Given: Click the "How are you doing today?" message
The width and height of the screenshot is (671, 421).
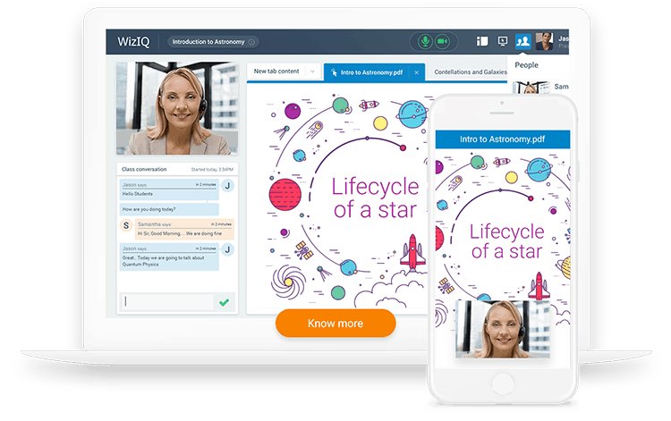Looking at the screenshot, I should [x=169, y=209].
